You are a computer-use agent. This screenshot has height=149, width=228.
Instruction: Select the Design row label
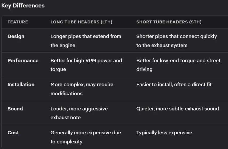(x=16, y=36)
